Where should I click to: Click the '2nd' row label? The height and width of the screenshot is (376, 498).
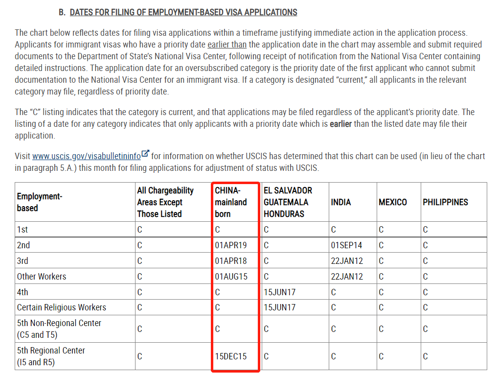23,245
